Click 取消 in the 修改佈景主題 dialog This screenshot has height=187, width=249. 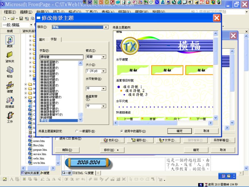pyautogui.click(x=206, y=131)
